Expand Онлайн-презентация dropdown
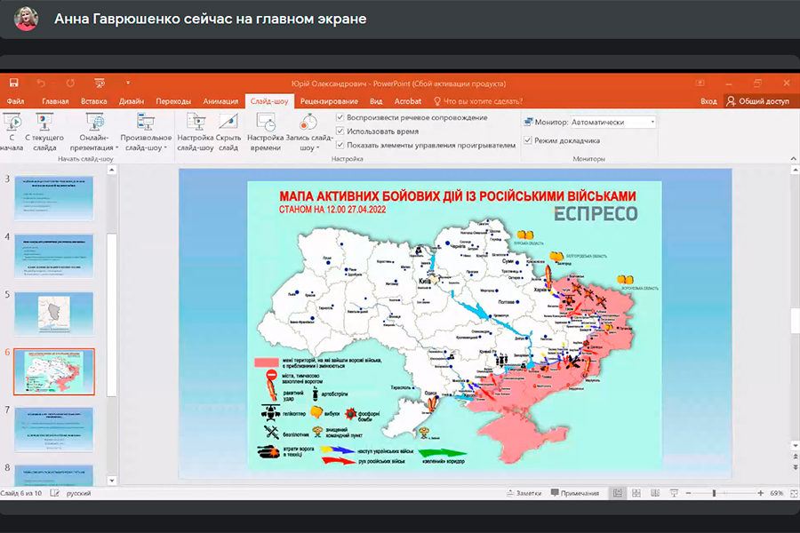 coord(95,148)
